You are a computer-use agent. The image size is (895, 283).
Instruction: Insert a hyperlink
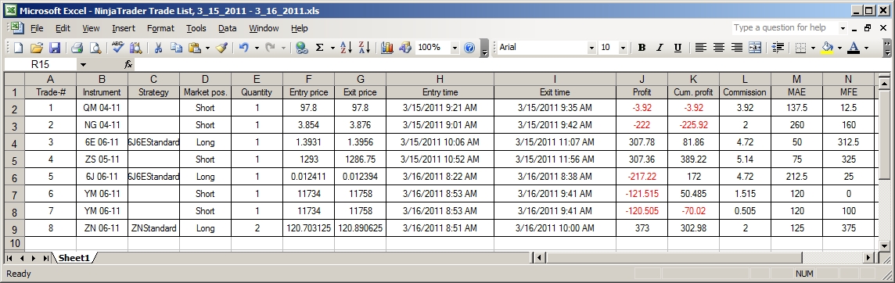(302, 48)
